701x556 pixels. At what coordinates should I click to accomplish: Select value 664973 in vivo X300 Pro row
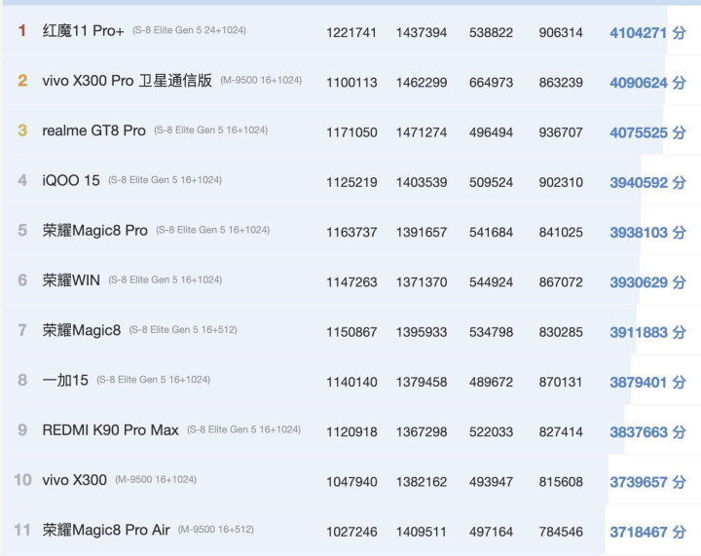click(x=491, y=83)
